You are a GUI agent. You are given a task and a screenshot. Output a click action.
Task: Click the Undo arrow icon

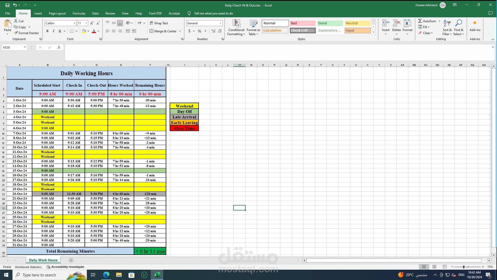coord(15,5)
